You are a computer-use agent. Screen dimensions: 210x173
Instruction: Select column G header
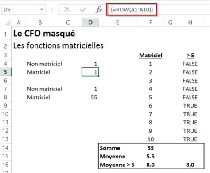coord(170,23)
